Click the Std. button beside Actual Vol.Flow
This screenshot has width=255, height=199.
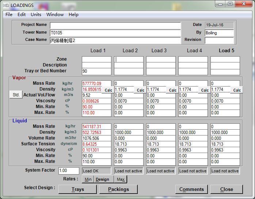click(x=16, y=95)
